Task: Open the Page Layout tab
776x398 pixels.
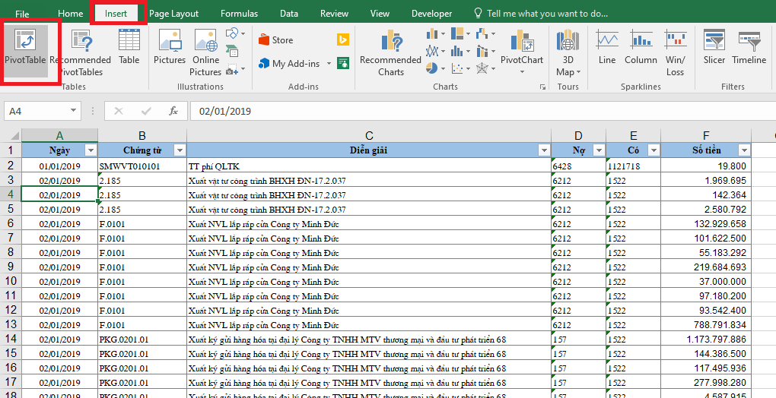Action: point(173,14)
